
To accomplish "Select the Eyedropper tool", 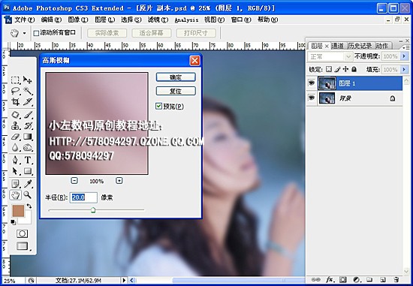I will pyautogui.click(x=28, y=184).
